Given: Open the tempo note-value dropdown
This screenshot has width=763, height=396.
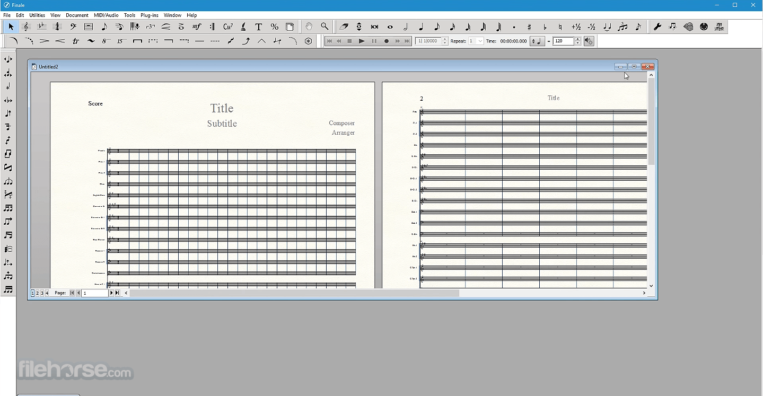Looking at the screenshot, I should (x=537, y=41).
